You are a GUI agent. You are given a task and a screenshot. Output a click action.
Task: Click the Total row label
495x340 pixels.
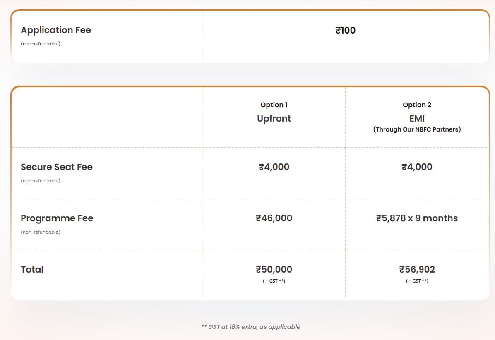tap(32, 270)
